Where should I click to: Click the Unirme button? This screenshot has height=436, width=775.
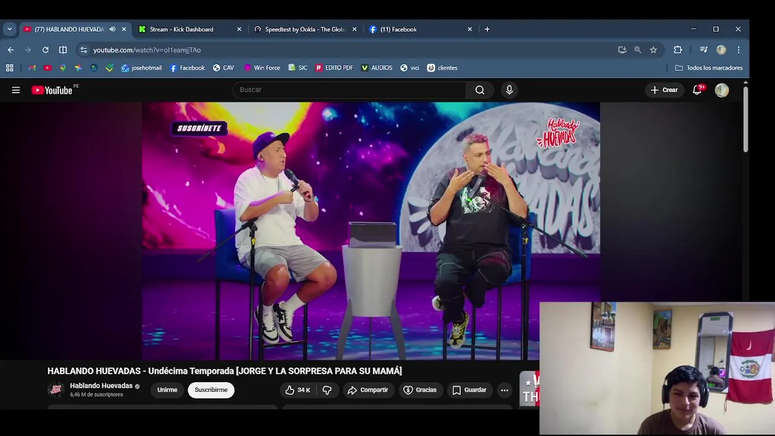(167, 390)
